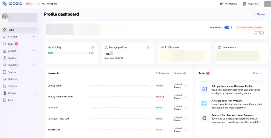Screen dimensions: 271x138
Task: Click the Reports document icon
Action: [x=4, y=72]
